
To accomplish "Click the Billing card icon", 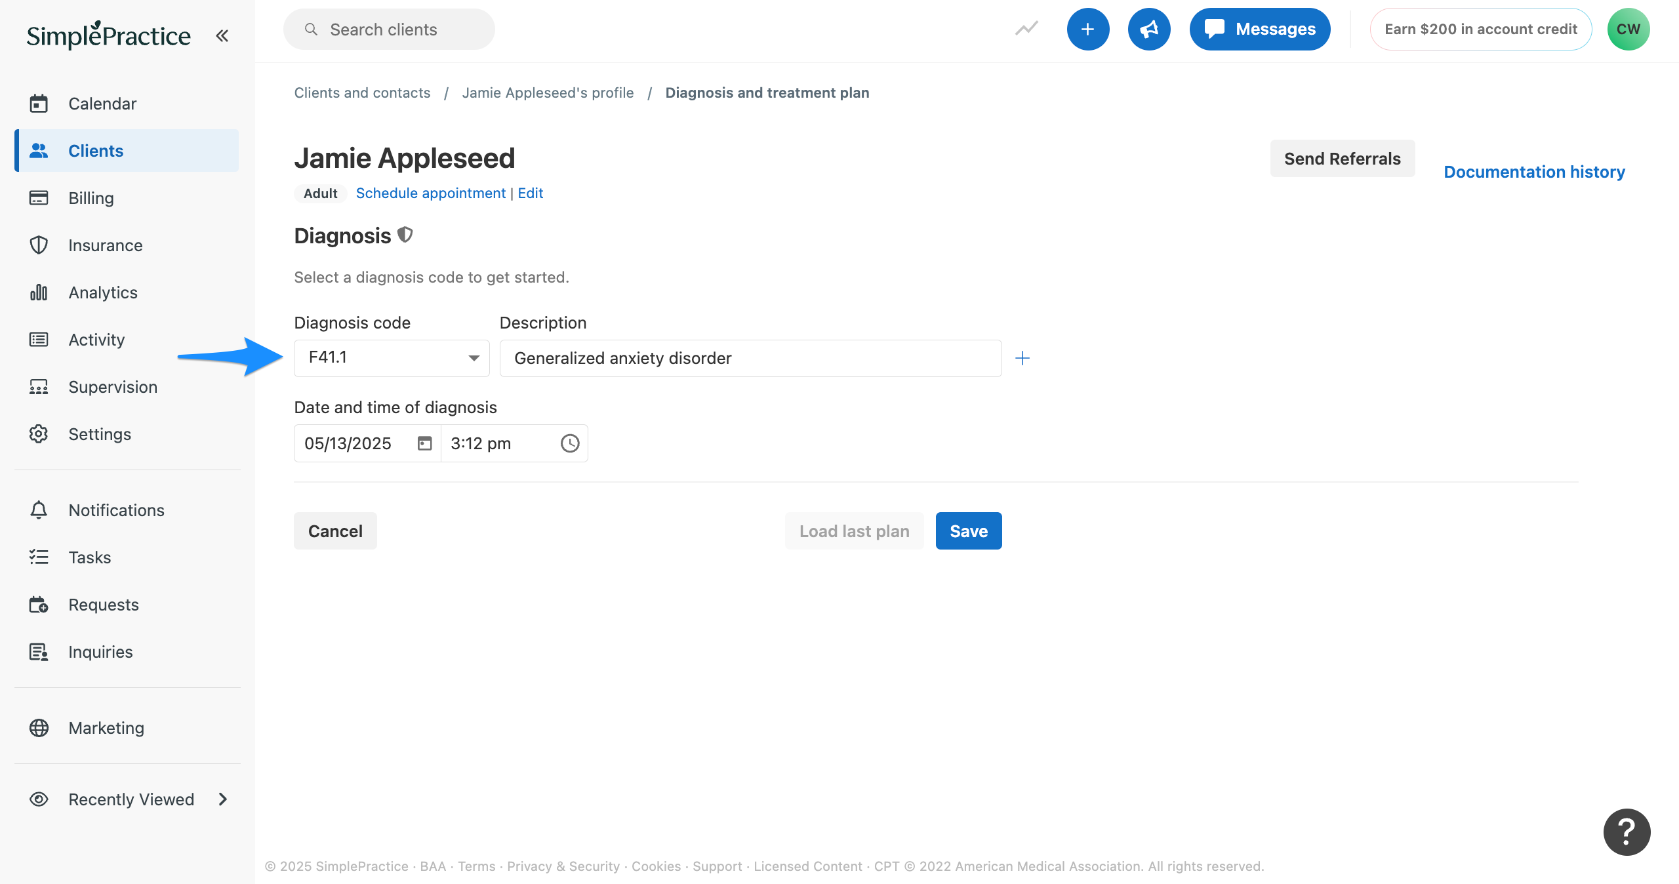I will 39,198.
